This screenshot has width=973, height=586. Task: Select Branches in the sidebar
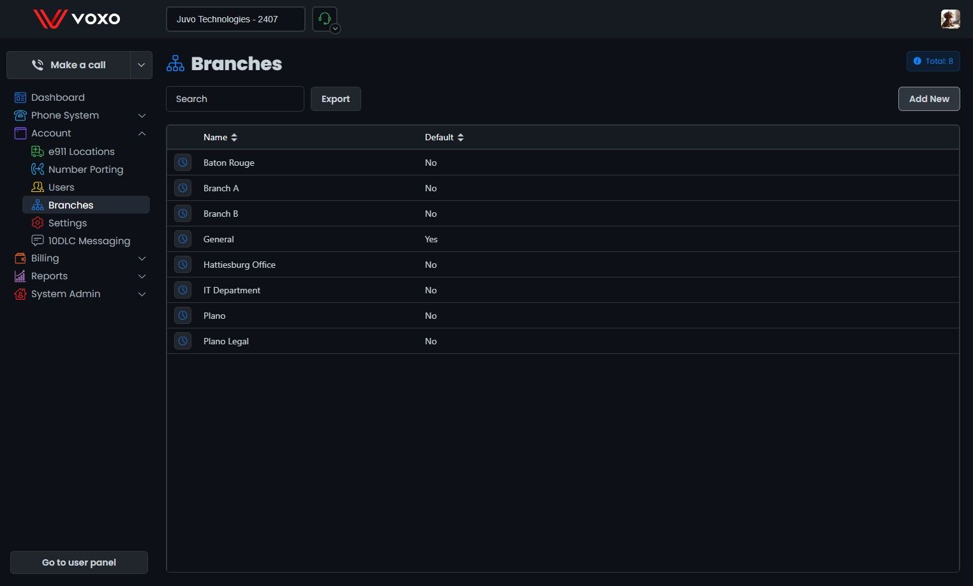point(86,205)
